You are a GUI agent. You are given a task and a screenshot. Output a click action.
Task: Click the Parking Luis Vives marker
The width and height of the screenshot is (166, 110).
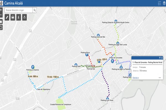107,98
